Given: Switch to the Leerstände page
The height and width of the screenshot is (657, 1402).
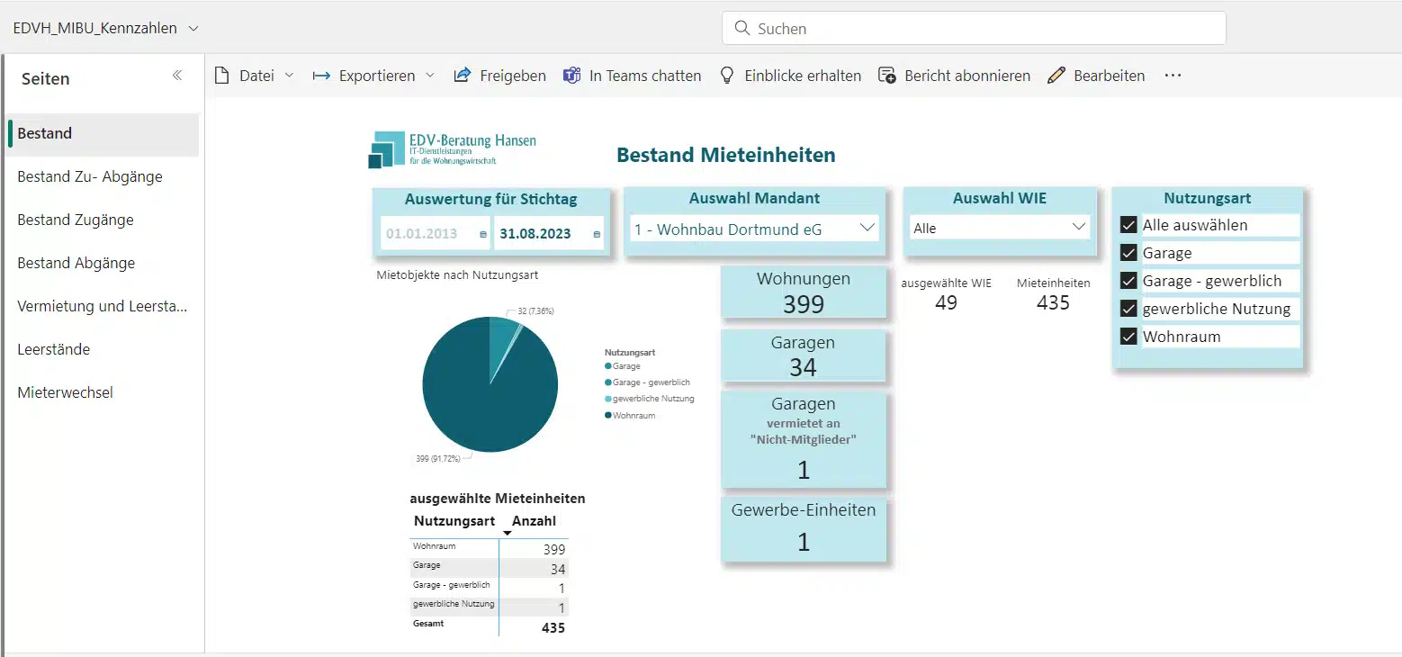Looking at the screenshot, I should (x=54, y=349).
